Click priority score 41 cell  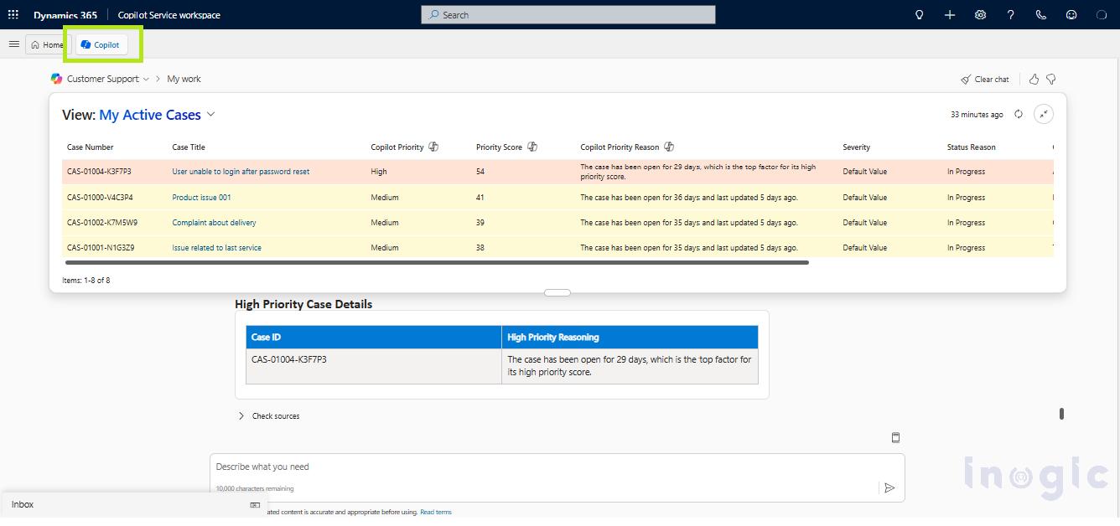[x=480, y=198]
